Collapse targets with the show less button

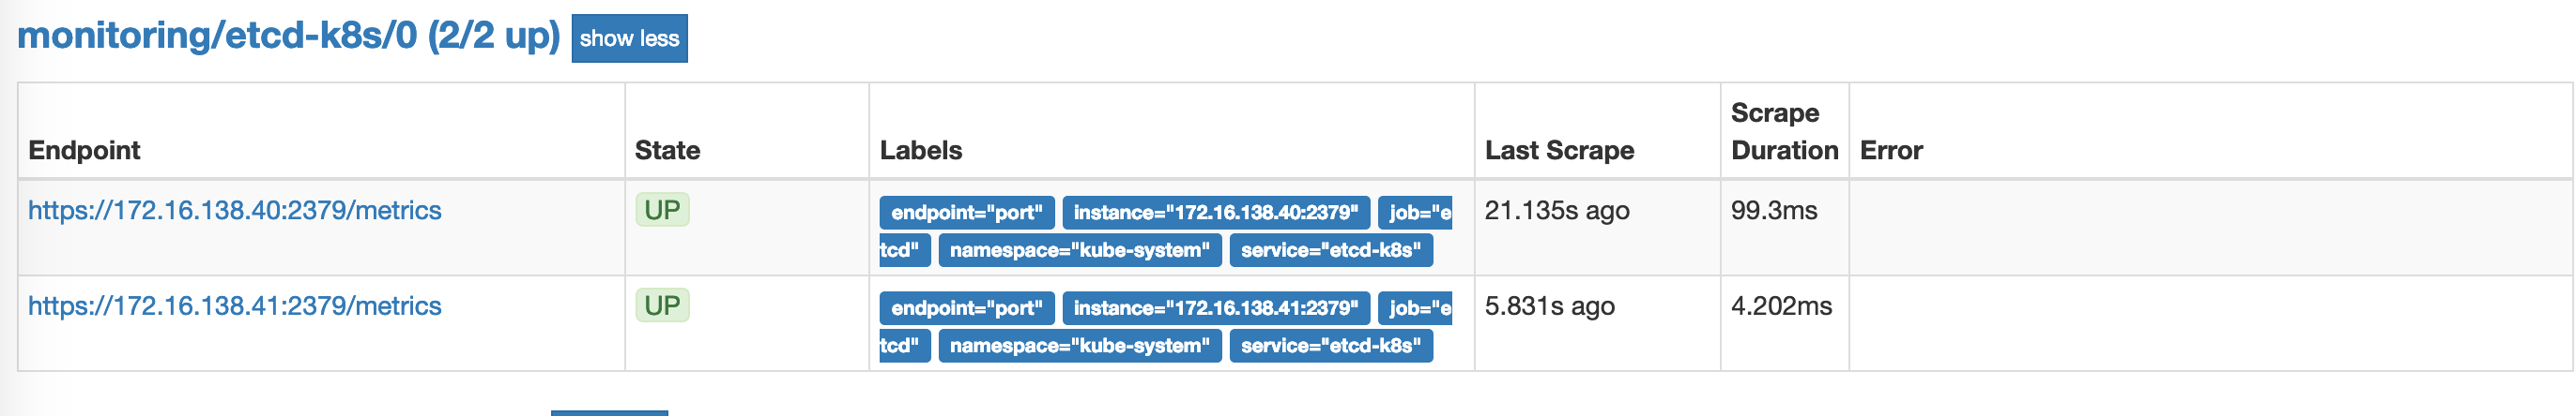pos(629,39)
